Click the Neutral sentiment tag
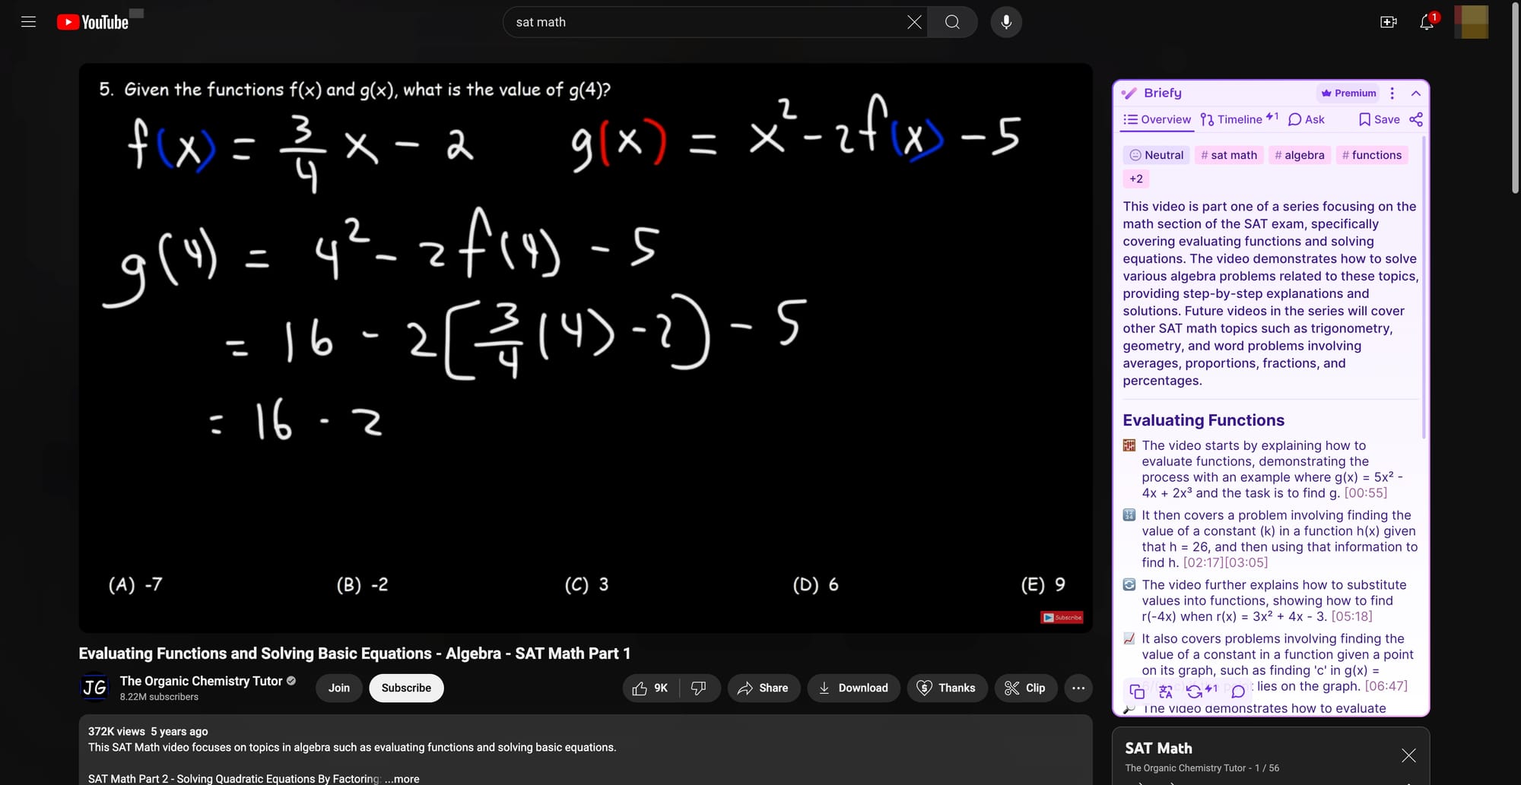Screen dimensions: 1521x785 click(1156, 155)
